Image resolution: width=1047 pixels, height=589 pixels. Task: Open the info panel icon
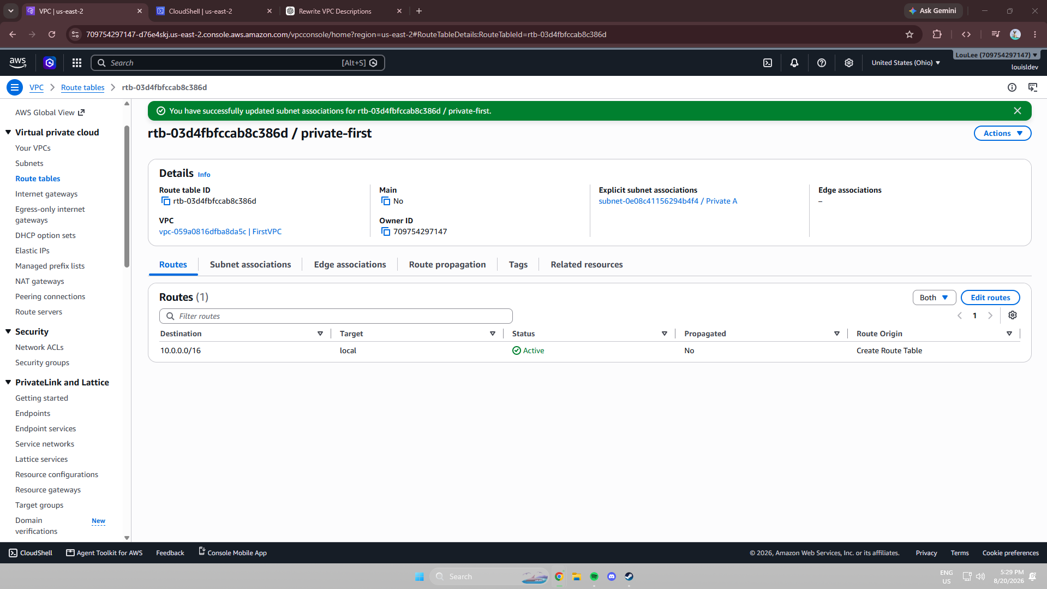[1012, 87]
